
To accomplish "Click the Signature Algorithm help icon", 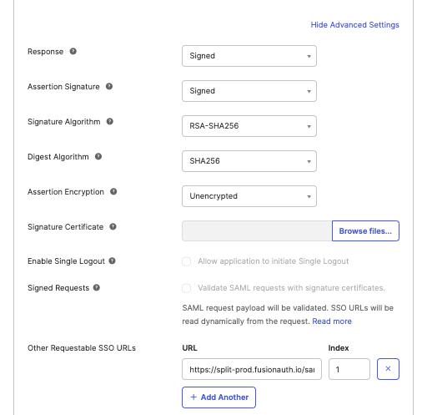I will point(110,121).
